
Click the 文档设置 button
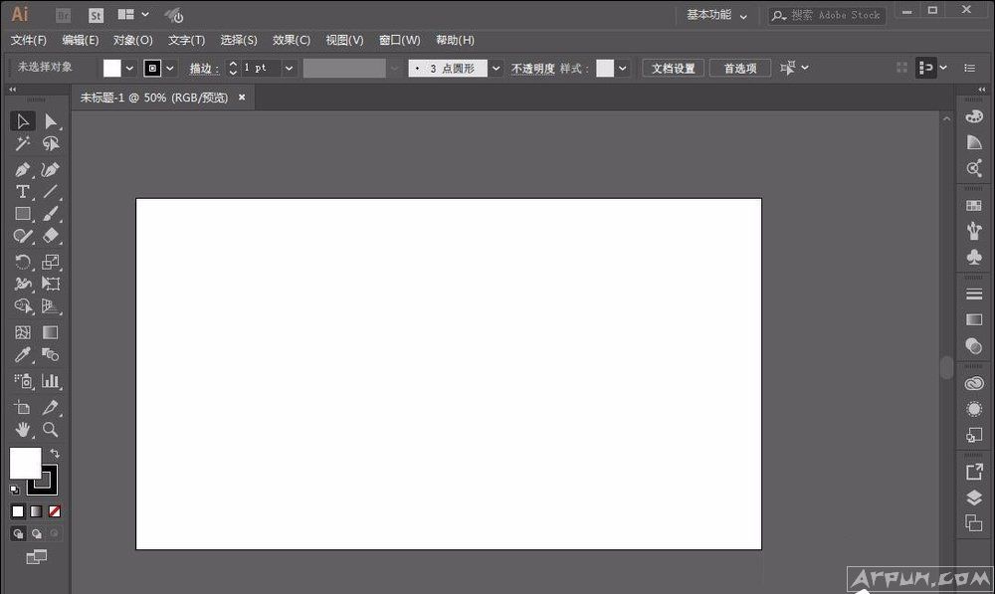pos(674,69)
